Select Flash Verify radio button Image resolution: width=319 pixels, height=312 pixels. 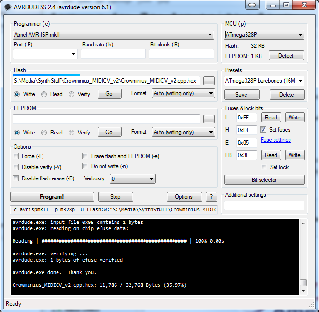(72, 94)
